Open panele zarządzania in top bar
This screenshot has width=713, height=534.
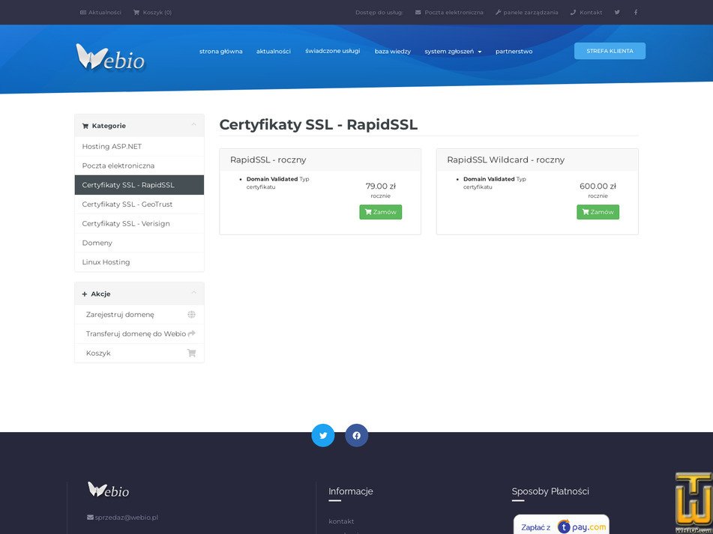click(x=526, y=13)
